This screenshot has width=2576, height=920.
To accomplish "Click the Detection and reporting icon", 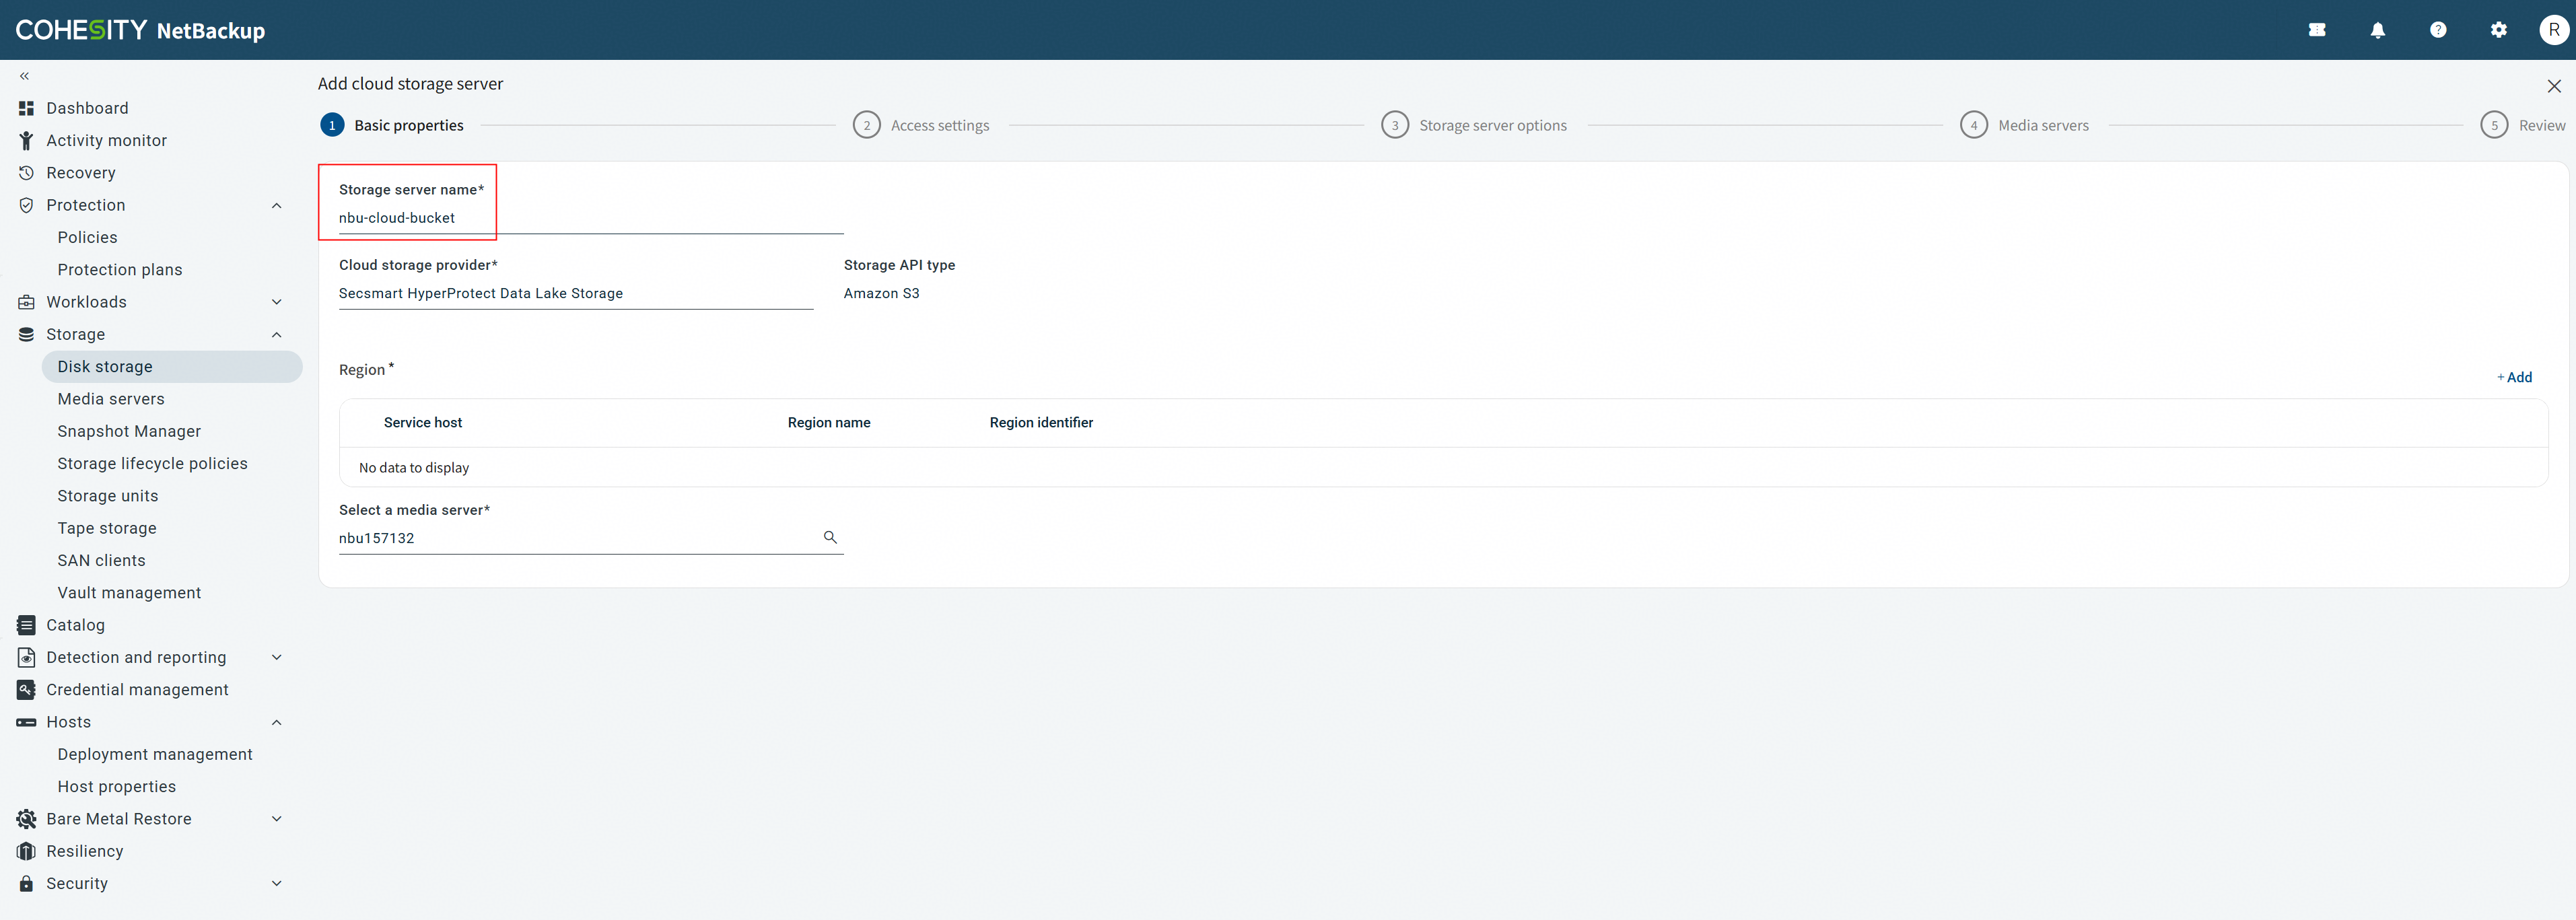I will coord(26,657).
